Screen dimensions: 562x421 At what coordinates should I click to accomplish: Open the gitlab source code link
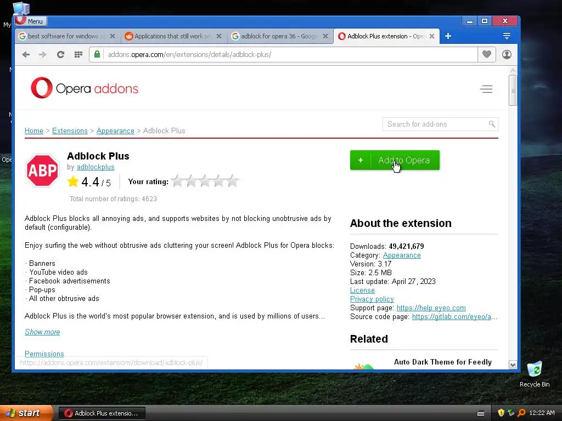tap(455, 316)
